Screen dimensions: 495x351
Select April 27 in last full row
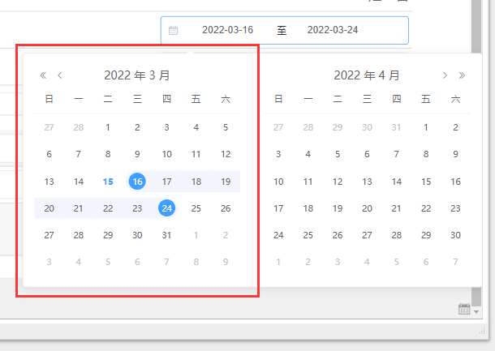(x=367, y=235)
